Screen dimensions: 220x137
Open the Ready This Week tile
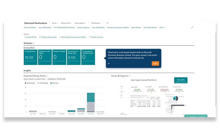pyautogui.click(x=59, y=57)
